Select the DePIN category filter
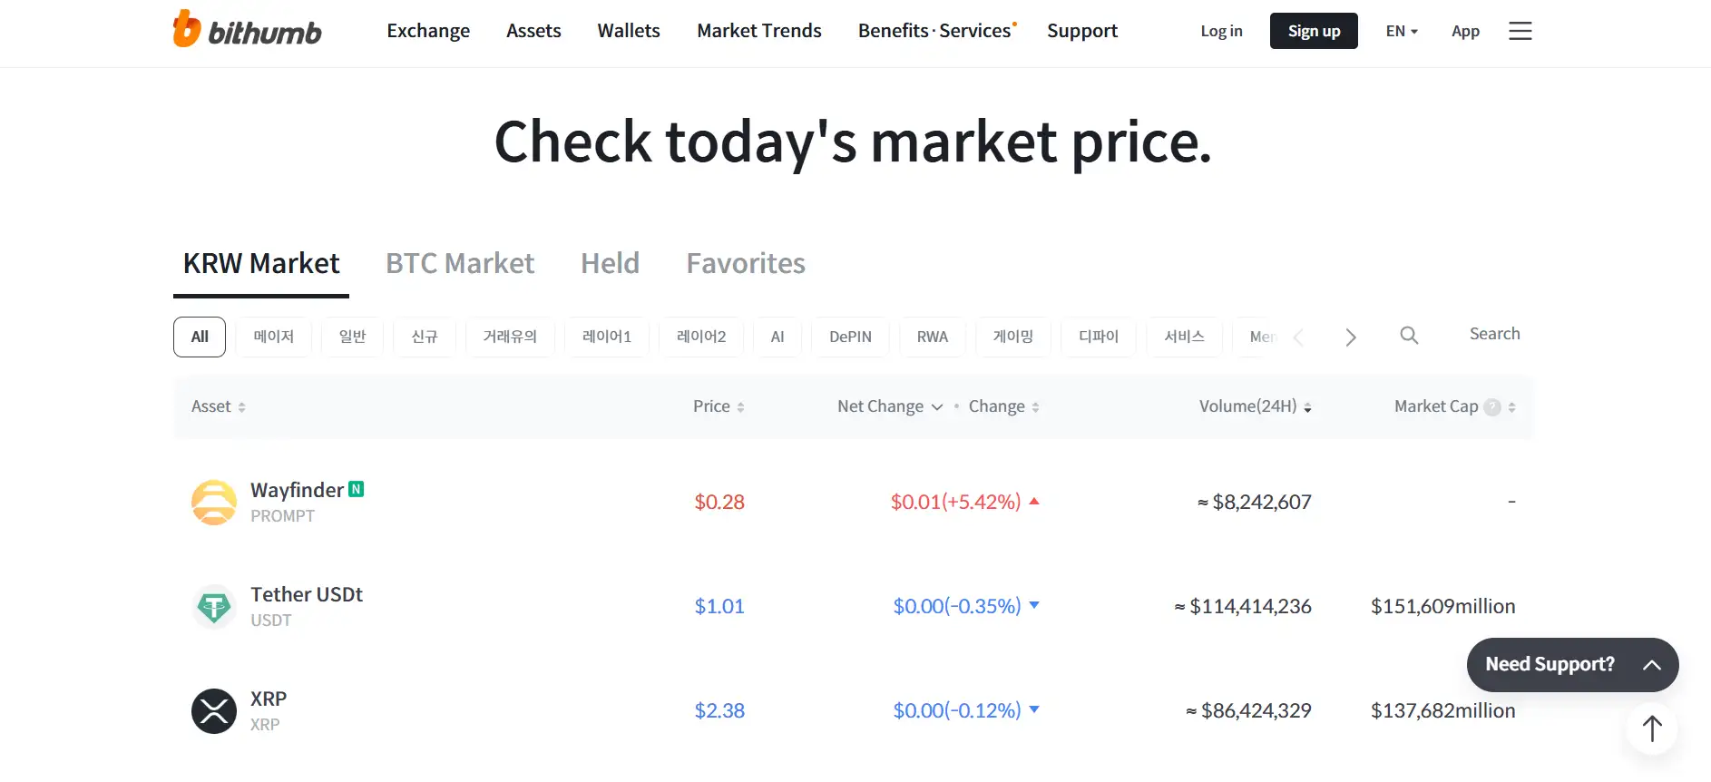Screen dimensions: 1711x782 pos(850,337)
